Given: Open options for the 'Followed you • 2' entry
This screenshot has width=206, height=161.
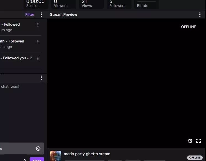Looking at the screenshot, I should coord(38,58).
